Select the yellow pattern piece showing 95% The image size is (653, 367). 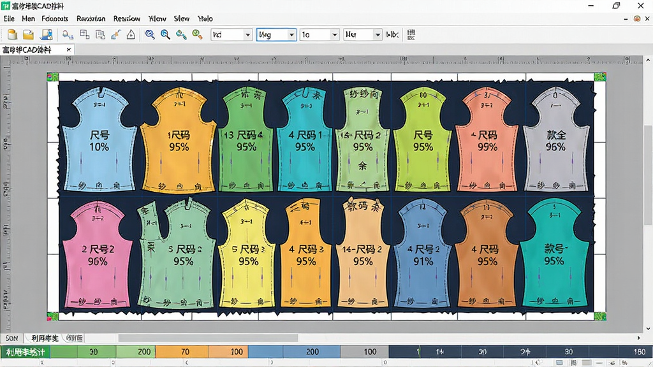pyautogui.click(x=247, y=254)
